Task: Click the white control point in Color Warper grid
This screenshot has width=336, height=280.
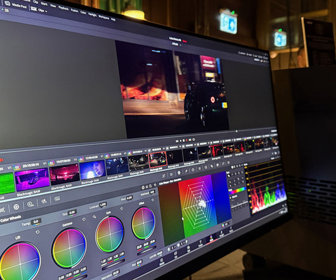Action: (x=202, y=203)
